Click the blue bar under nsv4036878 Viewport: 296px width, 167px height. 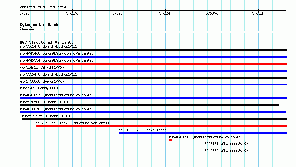coord(153,112)
